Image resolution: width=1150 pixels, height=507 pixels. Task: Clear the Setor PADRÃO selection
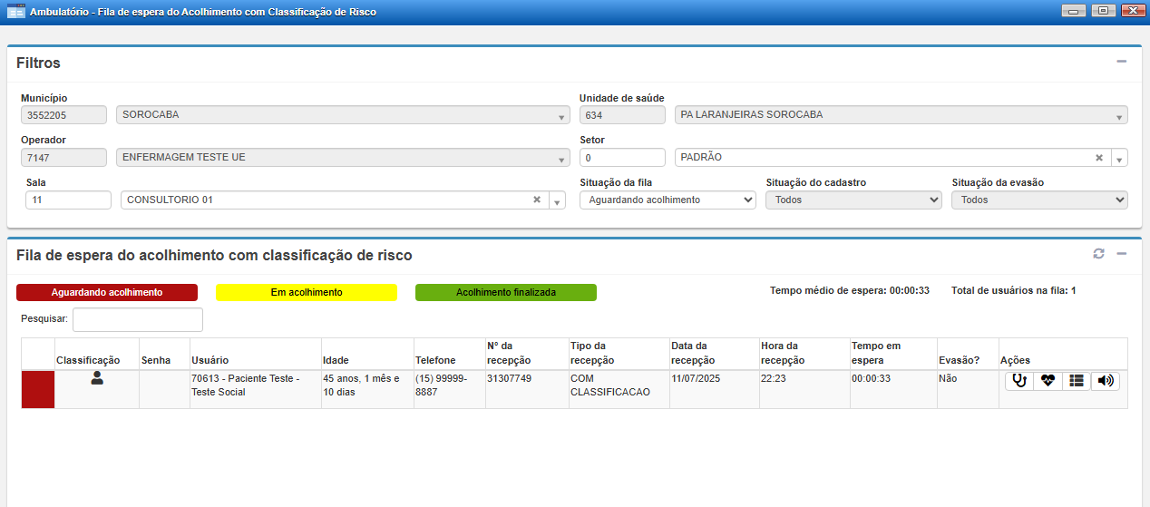coord(1099,158)
